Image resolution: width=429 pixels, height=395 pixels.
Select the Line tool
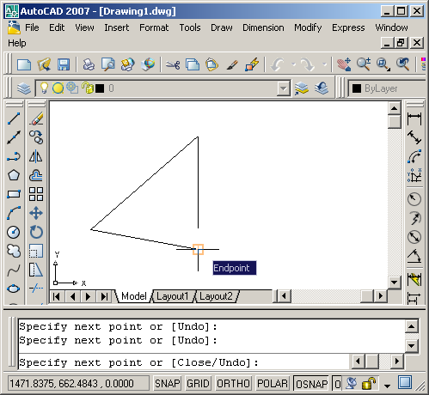pos(14,118)
